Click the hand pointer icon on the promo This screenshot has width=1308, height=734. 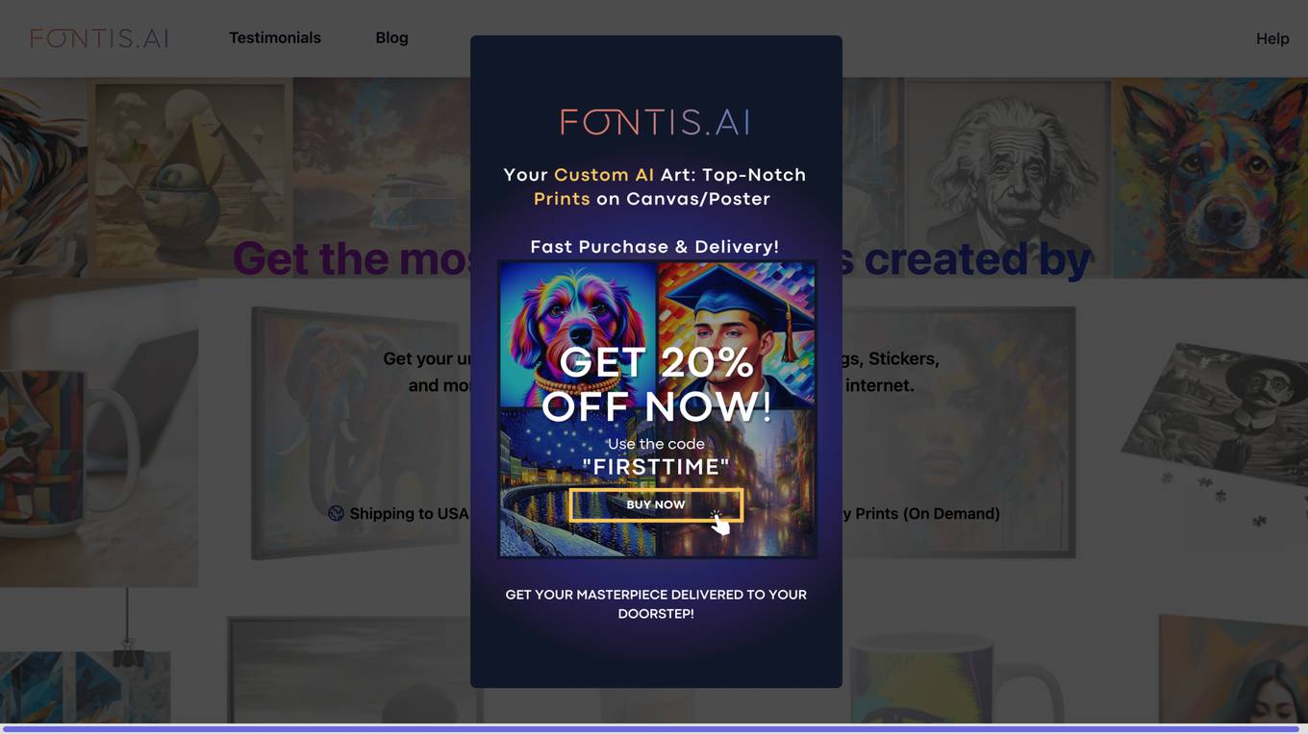[x=719, y=523]
